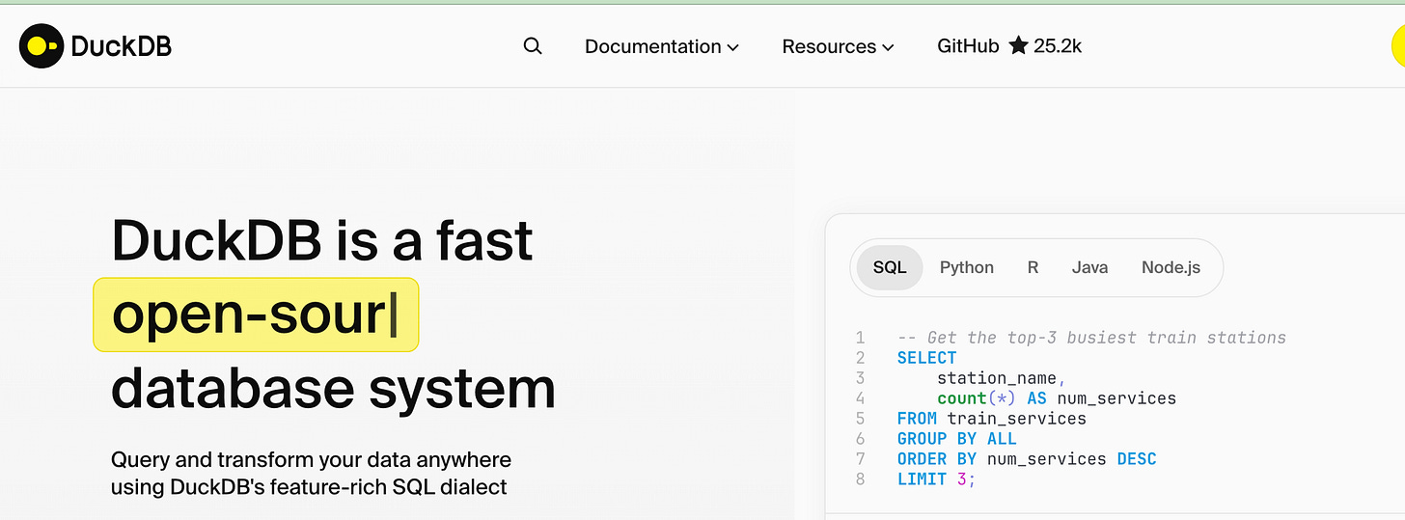The width and height of the screenshot is (1405, 520).
Task: Select the SQL code tab
Action: pos(890,267)
